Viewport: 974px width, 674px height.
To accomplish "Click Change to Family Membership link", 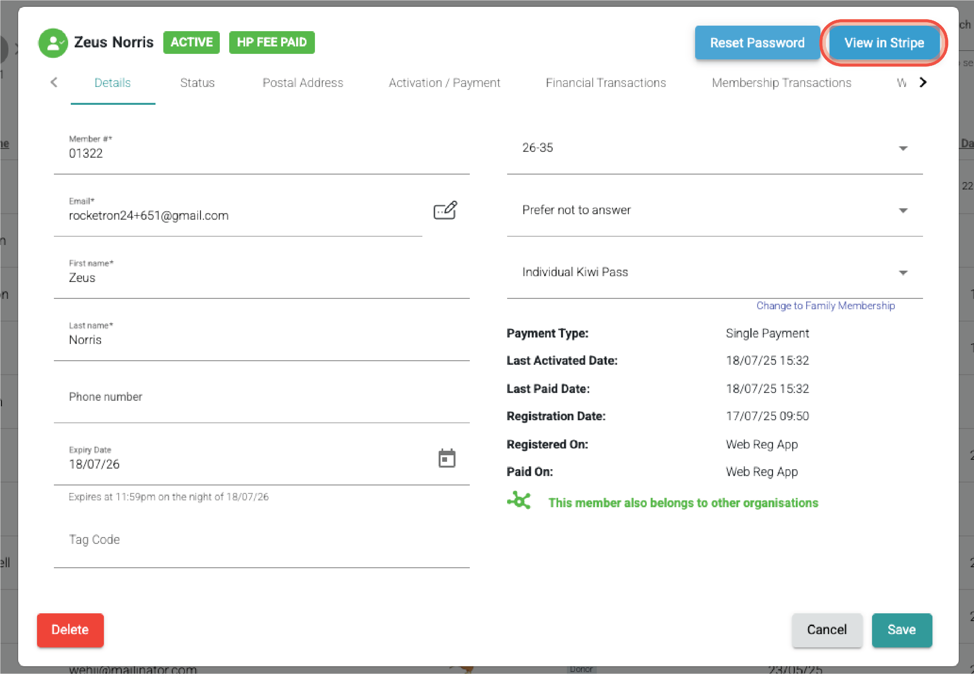I will 825,305.
